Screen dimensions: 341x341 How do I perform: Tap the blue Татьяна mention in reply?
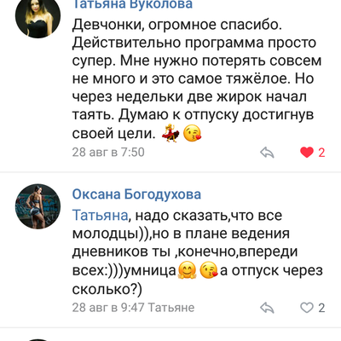pos(100,215)
